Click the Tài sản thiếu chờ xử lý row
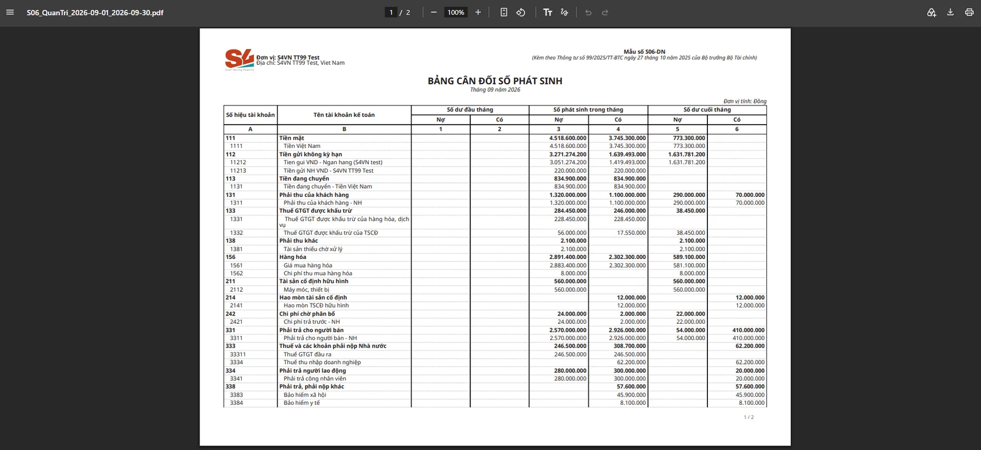The image size is (981, 450). (495, 249)
